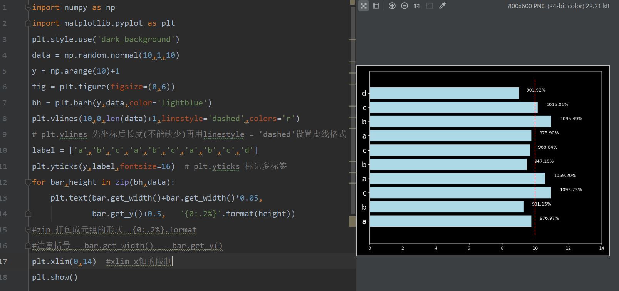Screen dimensions: 619x291
Task: Click the '931.15%' label in the chart
Action: pyautogui.click(x=542, y=204)
